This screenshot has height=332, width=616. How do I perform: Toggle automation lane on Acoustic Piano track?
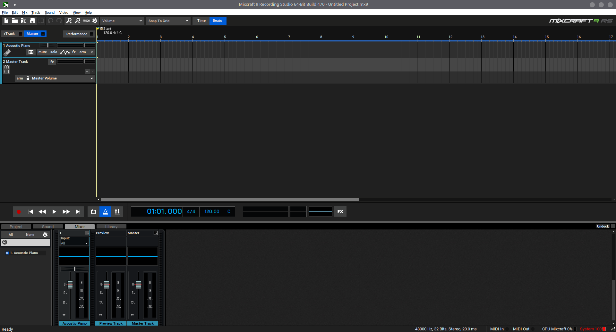65,52
